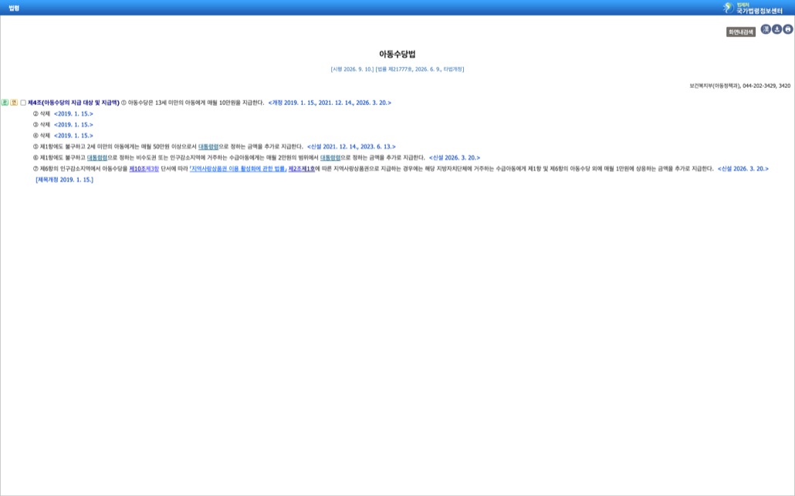This screenshot has height=496, width=795.
Task: Click the 개정 2019. 1. 15. amendment note in paragraph ①
Action: (x=330, y=103)
